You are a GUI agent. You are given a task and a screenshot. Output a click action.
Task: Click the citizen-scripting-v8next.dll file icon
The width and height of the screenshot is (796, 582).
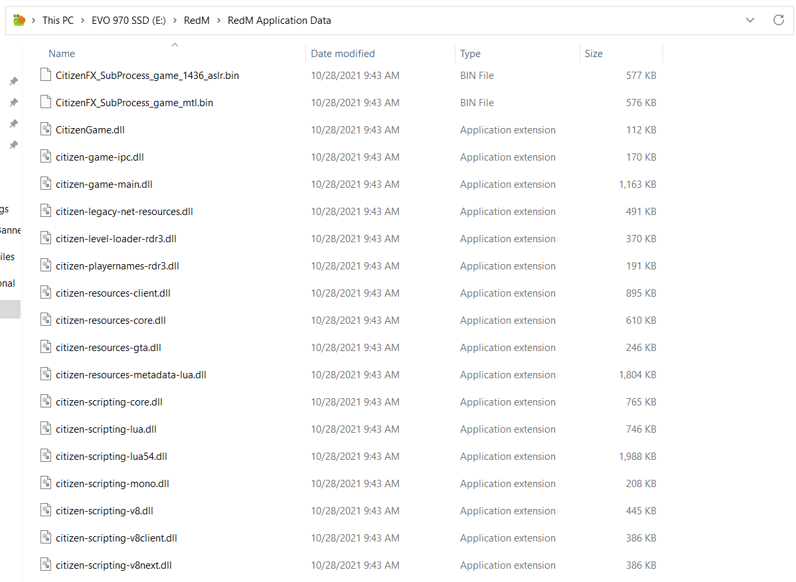click(46, 565)
